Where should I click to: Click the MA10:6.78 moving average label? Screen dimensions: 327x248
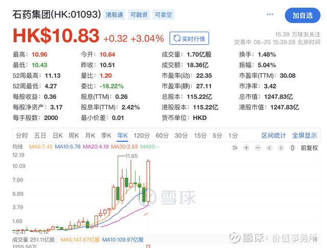(x=67, y=147)
